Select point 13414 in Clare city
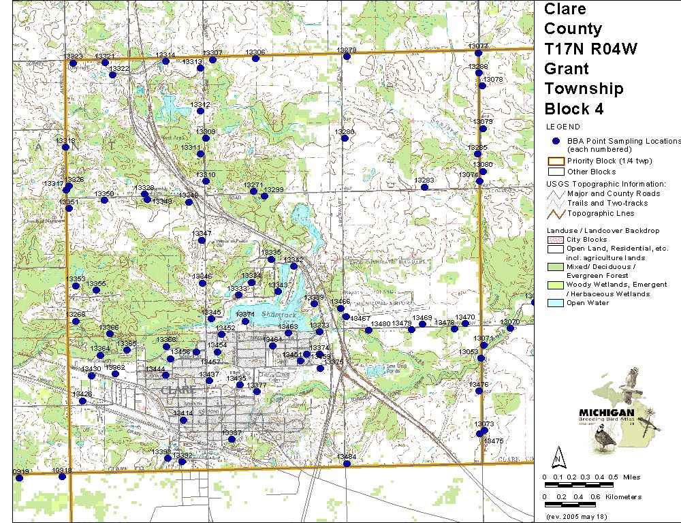The height and width of the screenshot is (523, 681). (x=183, y=419)
